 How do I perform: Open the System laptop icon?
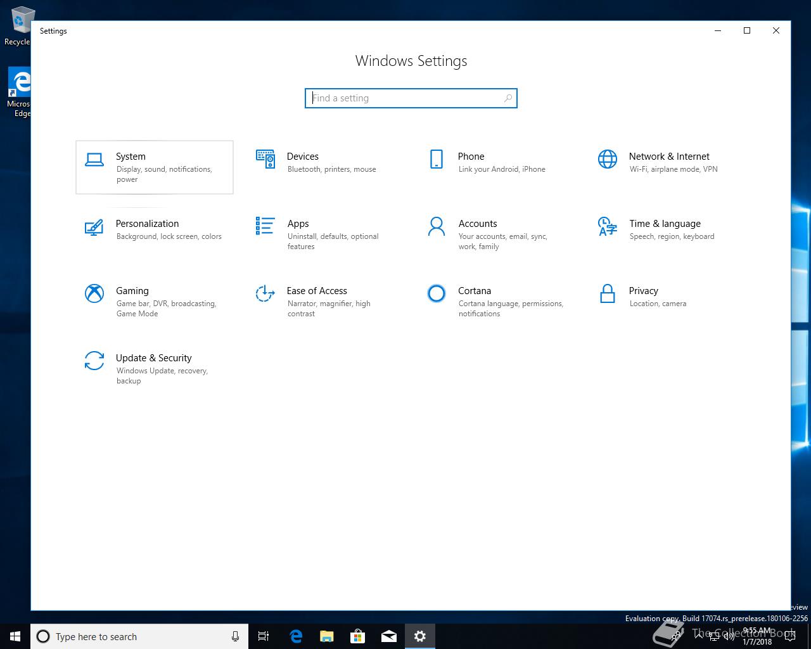click(94, 159)
